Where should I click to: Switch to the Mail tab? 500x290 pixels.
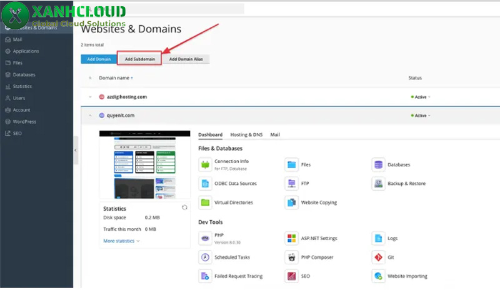[275, 134]
